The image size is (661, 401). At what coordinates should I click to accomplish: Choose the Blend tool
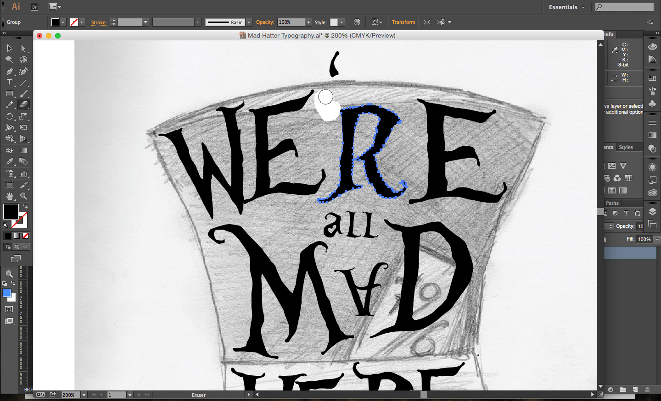point(23,161)
